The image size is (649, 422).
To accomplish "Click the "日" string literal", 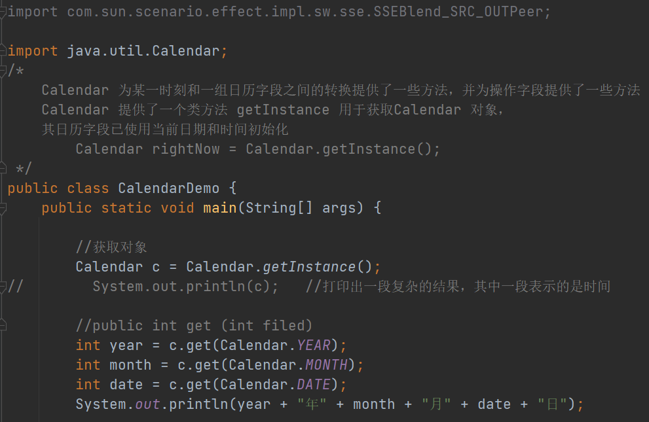I will 552,404.
